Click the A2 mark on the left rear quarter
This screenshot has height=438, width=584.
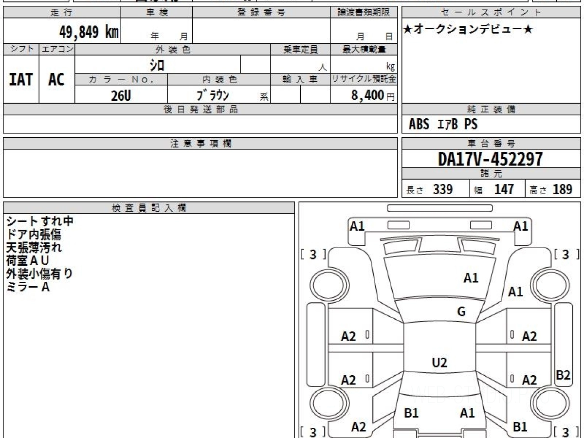click(x=359, y=427)
